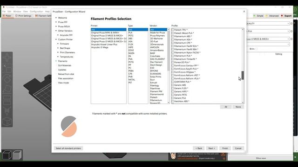Switch to the Print Settings tab
The height and width of the screenshot is (167, 298).
[x=23, y=16]
